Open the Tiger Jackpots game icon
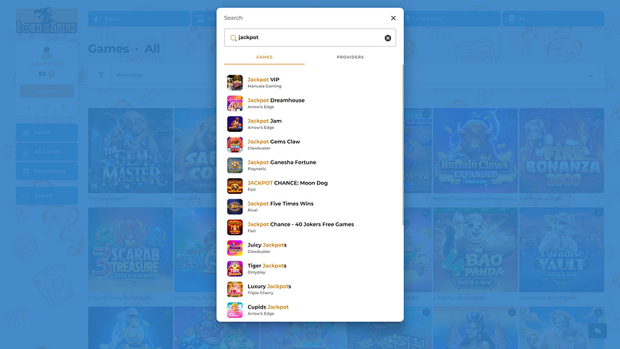The image size is (620, 349). point(234,269)
